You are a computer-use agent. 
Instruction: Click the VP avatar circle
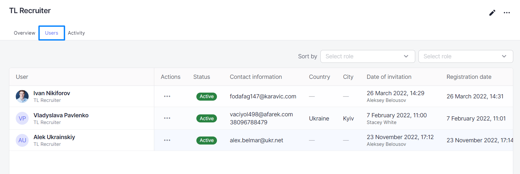click(x=22, y=118)
